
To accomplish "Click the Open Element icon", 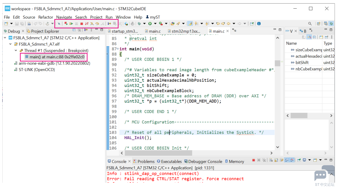I will point(173,24).
